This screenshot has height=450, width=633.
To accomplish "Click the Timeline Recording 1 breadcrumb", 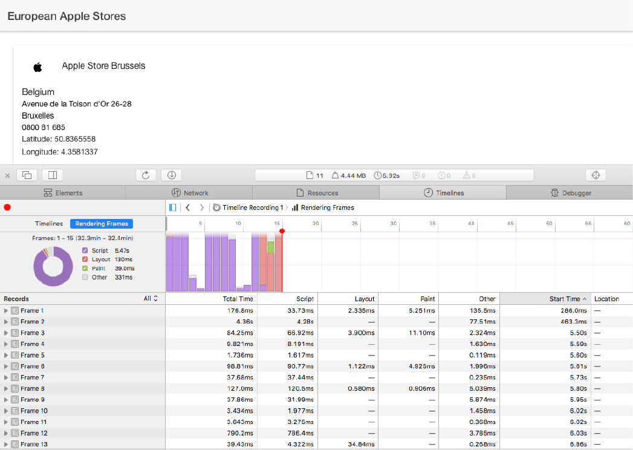I will (x=253, y=207).
